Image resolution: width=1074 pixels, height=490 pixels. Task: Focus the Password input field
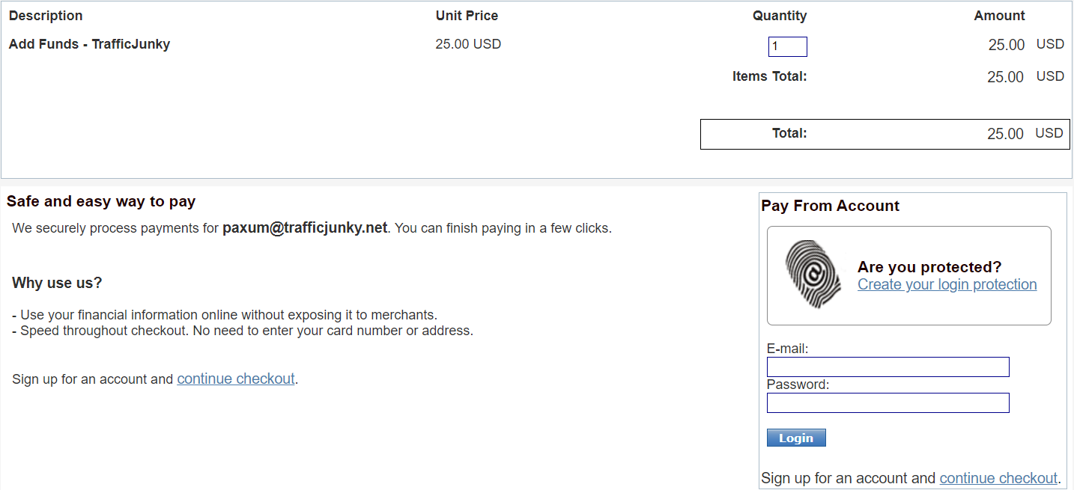[888, 402]
